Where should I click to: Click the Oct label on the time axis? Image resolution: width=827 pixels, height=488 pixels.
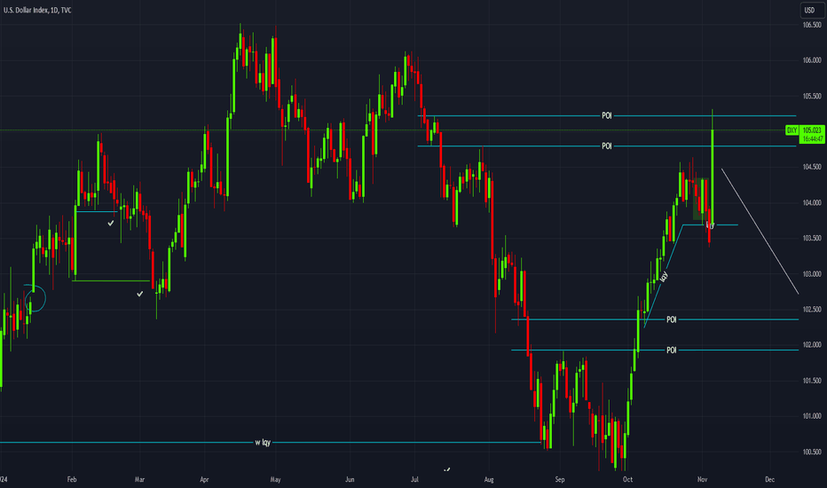[627, 479]
